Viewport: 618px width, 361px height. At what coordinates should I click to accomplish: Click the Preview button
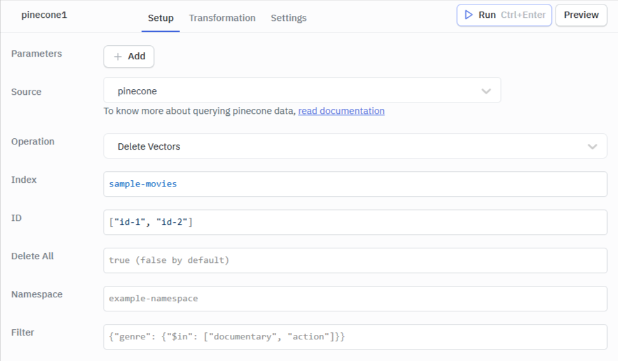[581, 15]
